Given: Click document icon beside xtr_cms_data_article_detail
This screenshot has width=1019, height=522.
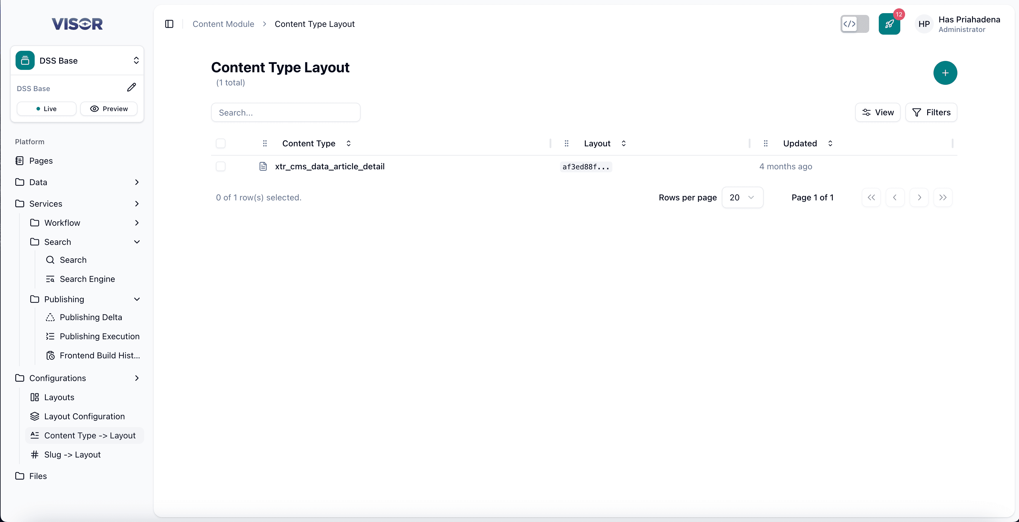Looking at the screenshot, I should (263, 166).
